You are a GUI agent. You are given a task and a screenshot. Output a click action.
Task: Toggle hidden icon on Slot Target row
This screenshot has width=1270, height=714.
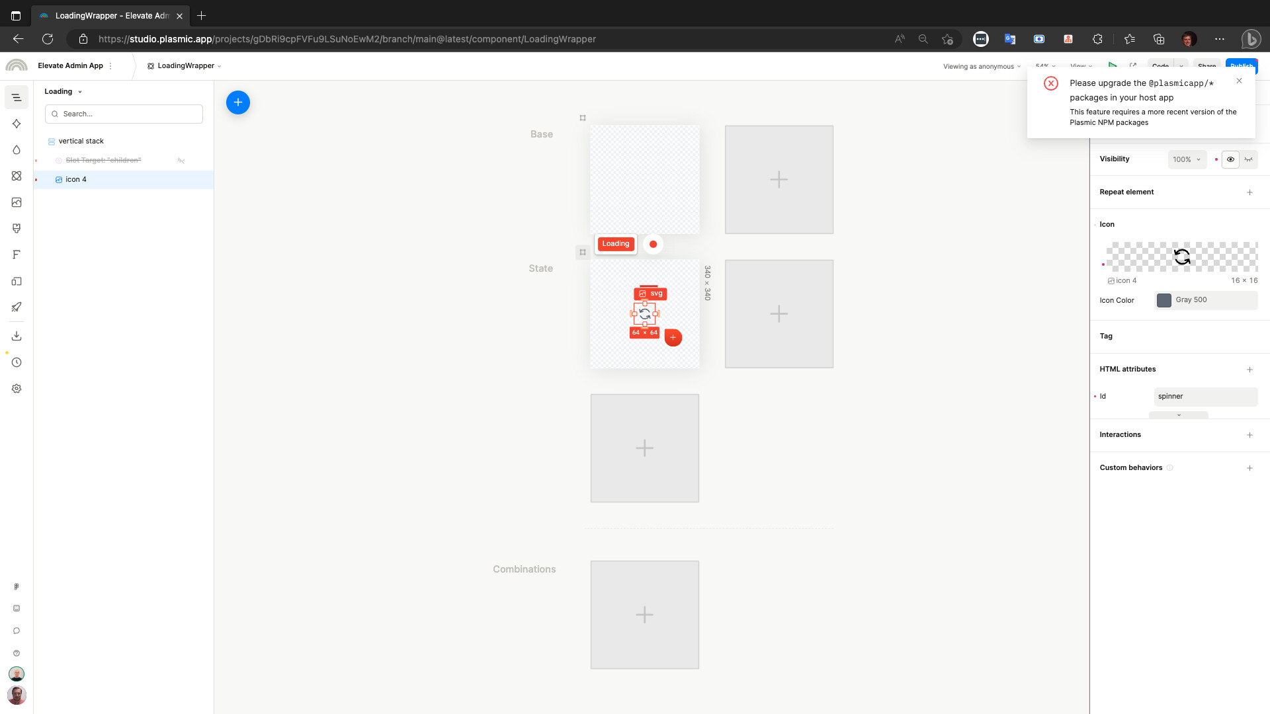(x=181, y=161)
